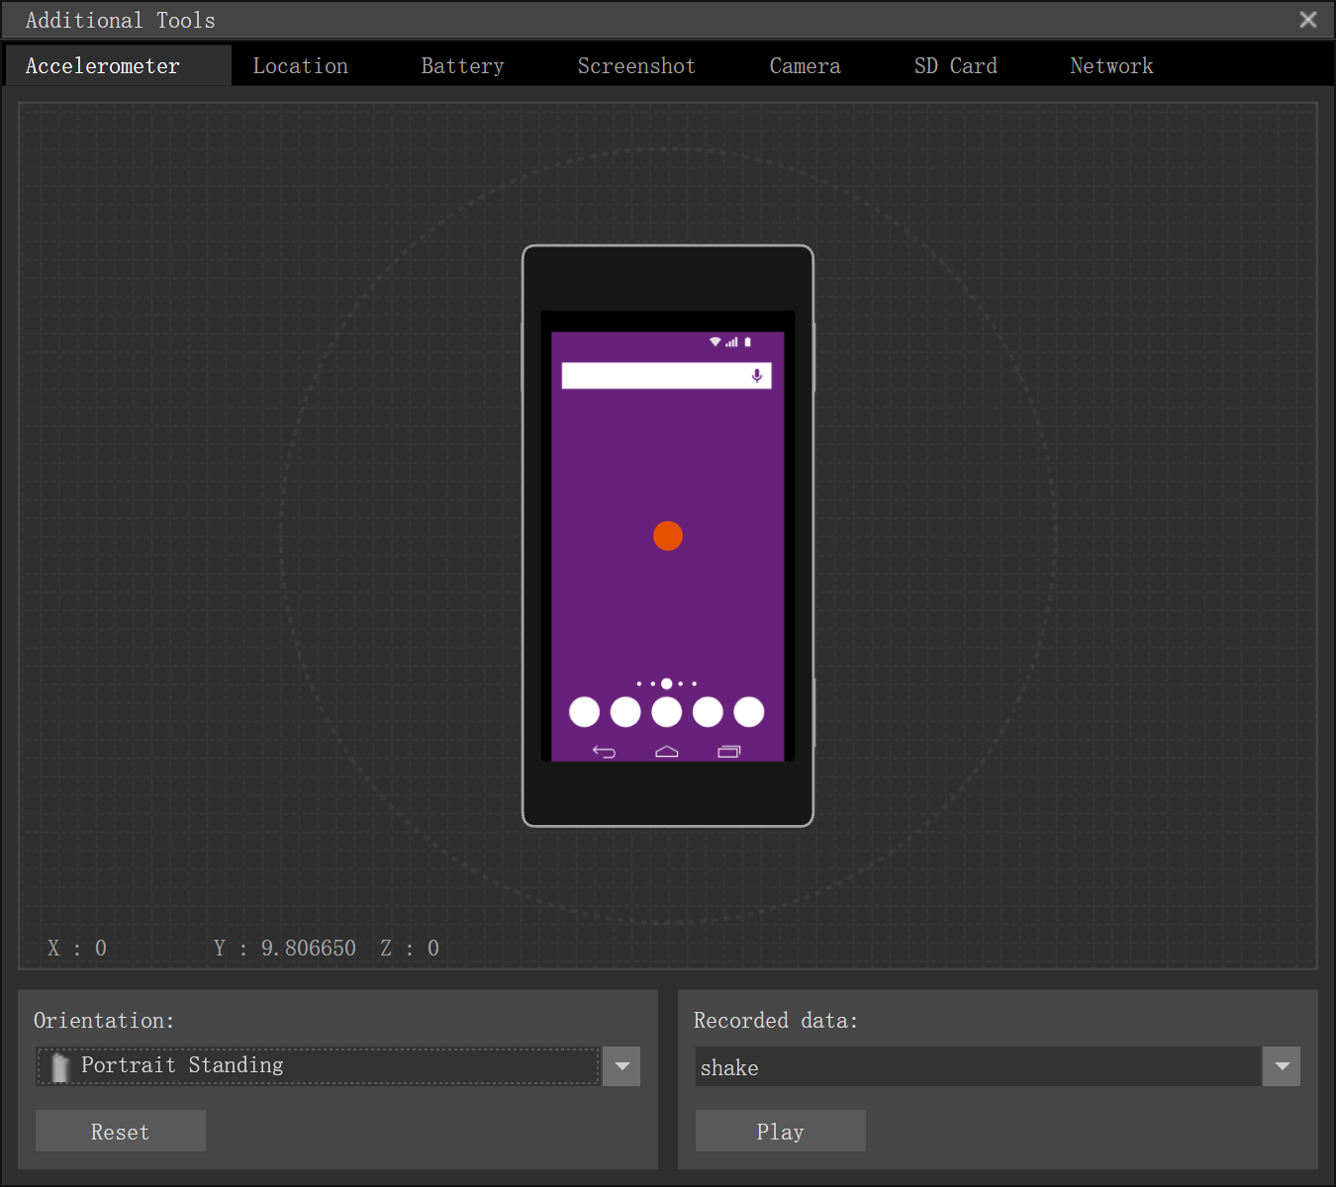Switch to the Network tab
Screen dimensions: 1336x1187
(1111, 65)
